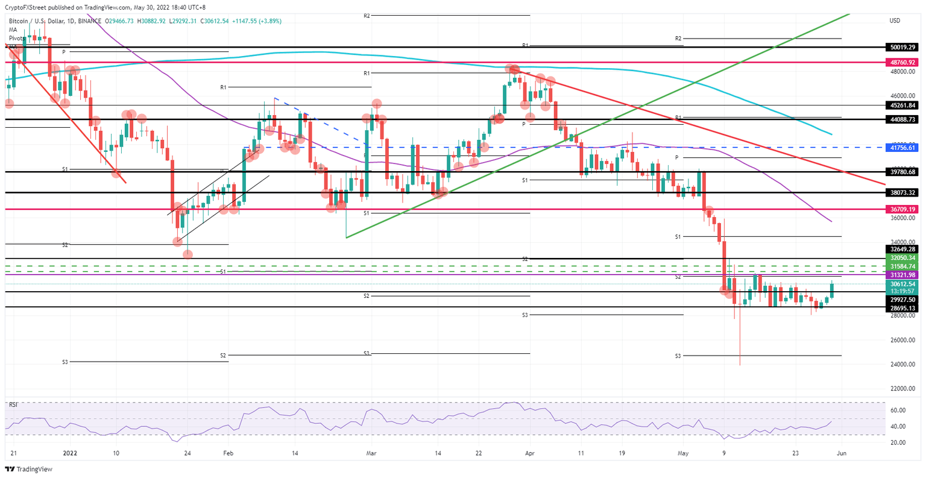Click the 2022 label on the time axis
The image size is (926, 478).
[70, 453]
